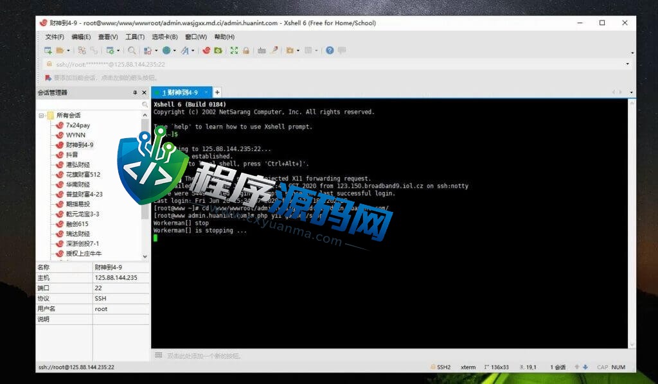Click the blue down arrow in status bar

pos(585,367)
